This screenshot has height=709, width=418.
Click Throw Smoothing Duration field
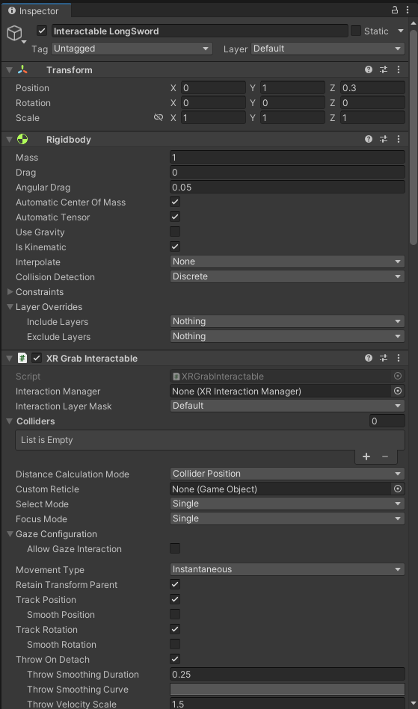[287, 674]
